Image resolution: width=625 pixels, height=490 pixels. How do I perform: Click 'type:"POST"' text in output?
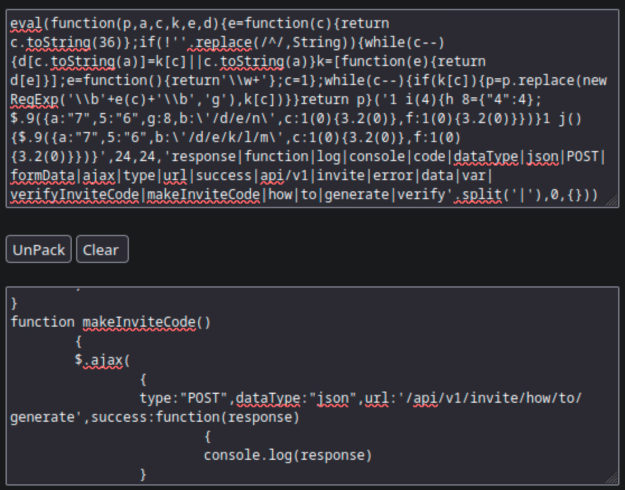point(183,398)
